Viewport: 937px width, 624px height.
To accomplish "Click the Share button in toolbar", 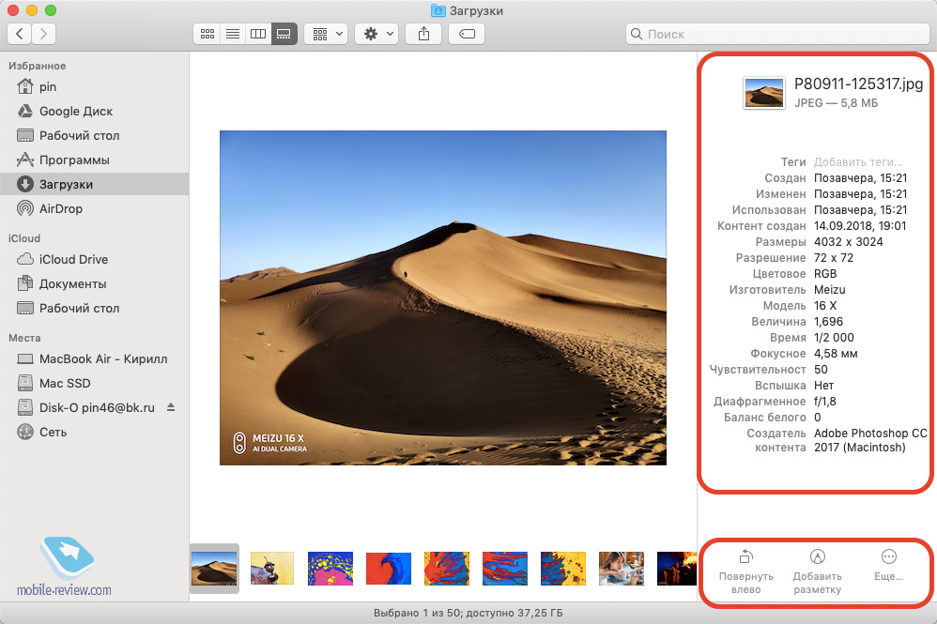I will (424, 34).
